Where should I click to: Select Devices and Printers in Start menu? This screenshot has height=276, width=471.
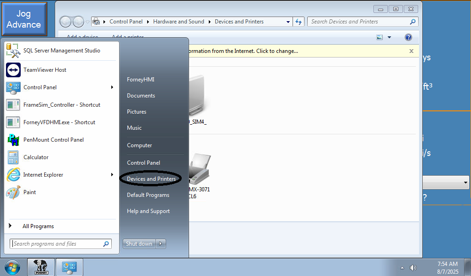tap(151, 179)
